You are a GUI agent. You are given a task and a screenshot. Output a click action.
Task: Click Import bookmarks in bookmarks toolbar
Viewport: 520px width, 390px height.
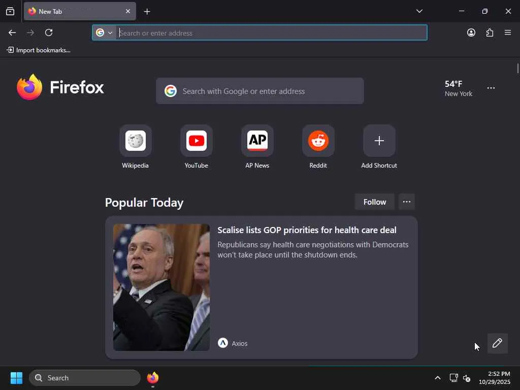[x=39, y=50]
